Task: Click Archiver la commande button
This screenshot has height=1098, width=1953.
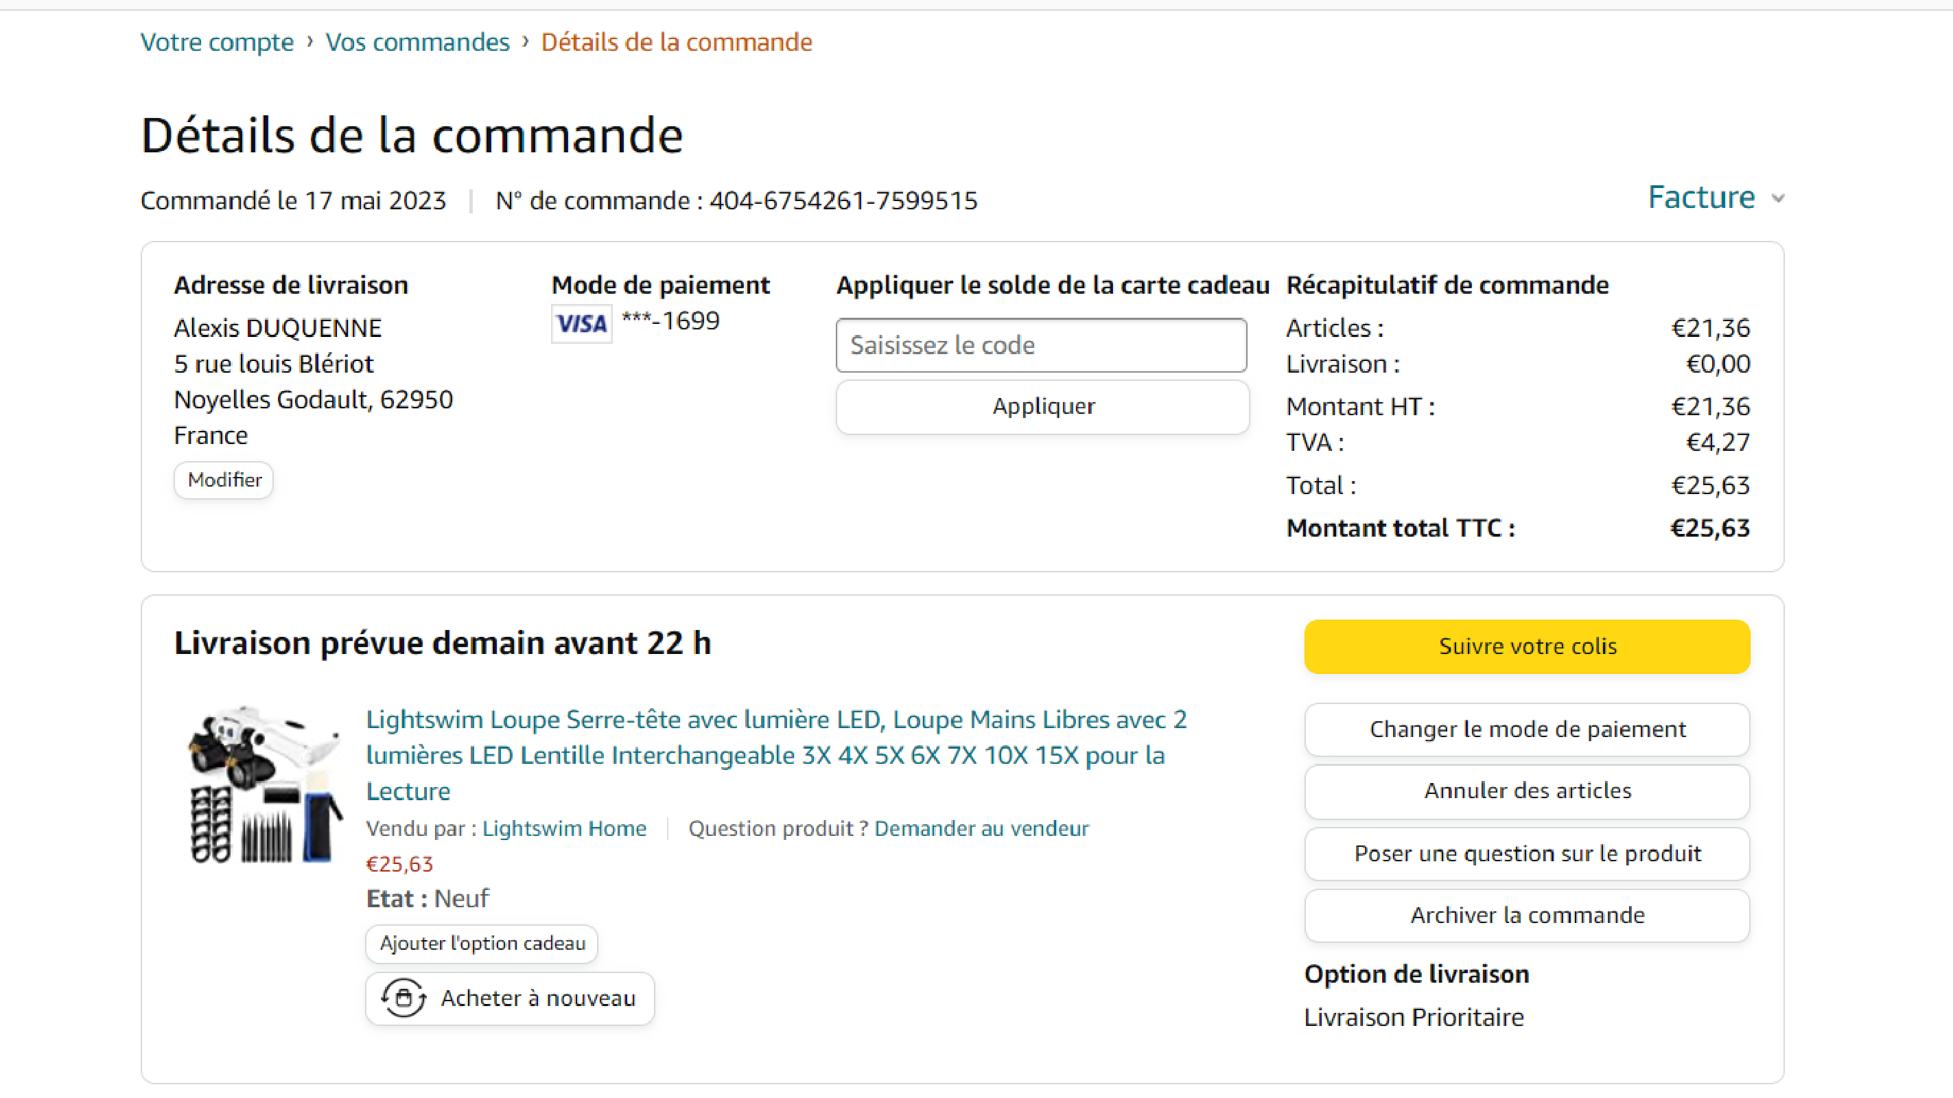Action: click(1526, 915)
